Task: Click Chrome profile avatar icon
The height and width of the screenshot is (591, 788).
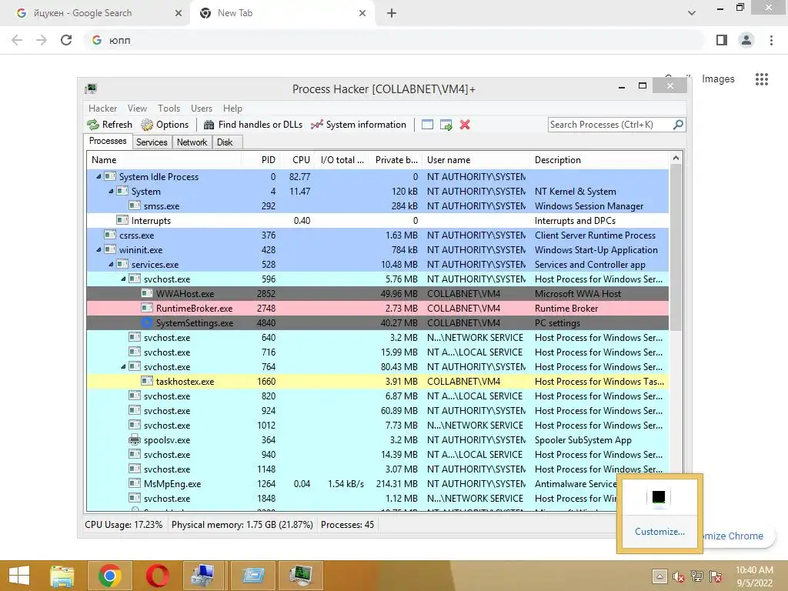Action: (x=746, y=40)
